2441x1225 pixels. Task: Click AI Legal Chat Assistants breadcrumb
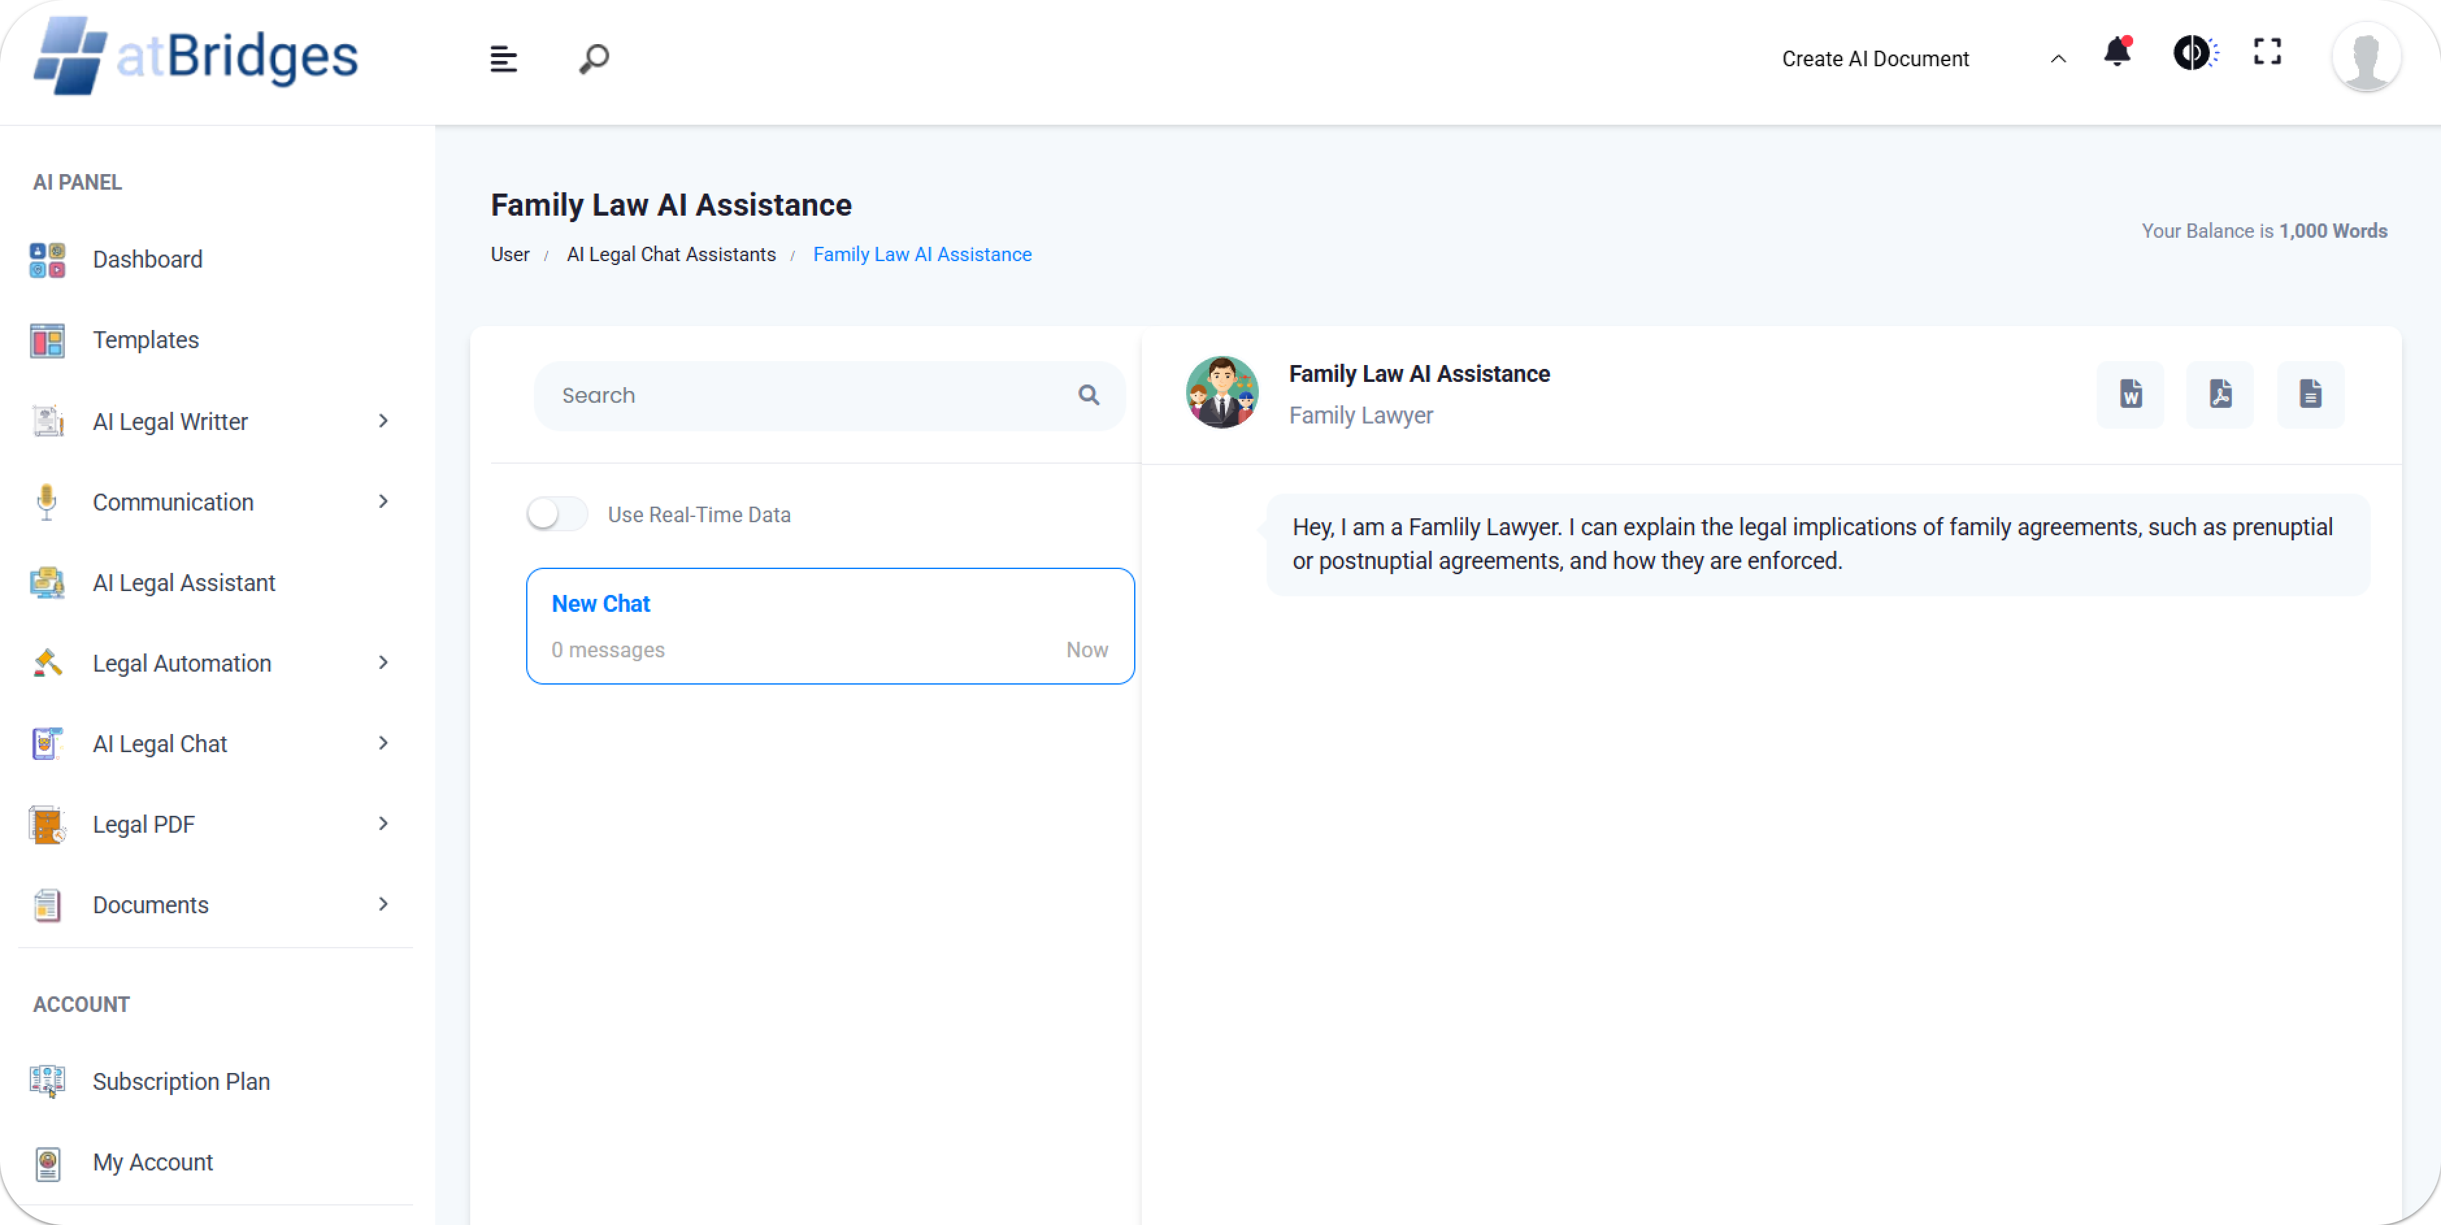click(x=671, y=255)
